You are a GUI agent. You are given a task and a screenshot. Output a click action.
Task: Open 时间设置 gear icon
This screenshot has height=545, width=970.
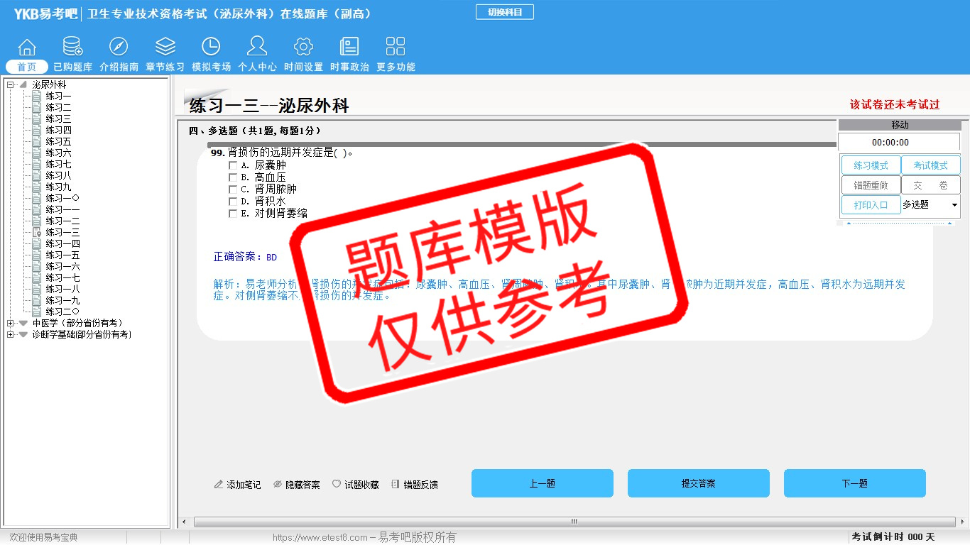point(303,48)
